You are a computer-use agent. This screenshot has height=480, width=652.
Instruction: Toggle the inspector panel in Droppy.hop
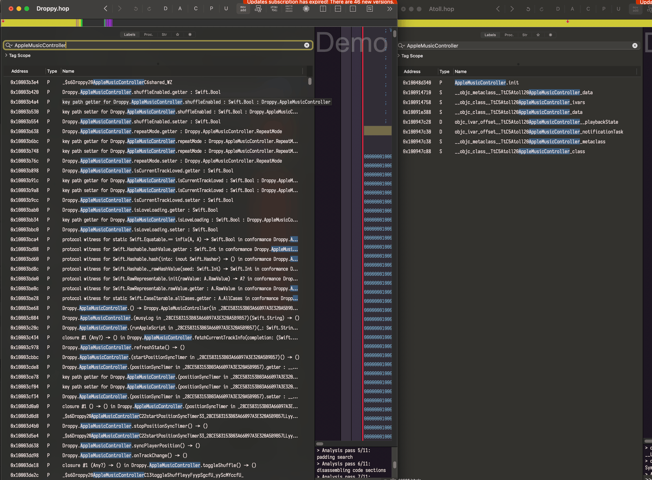pyautogui.click(x=370, y=9)
